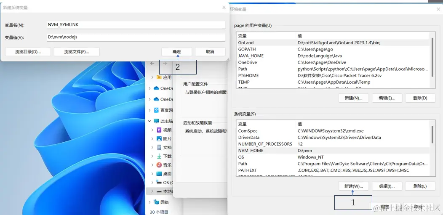Select PATHEXT system variable row
443x215 pixels.
point(334,170)
